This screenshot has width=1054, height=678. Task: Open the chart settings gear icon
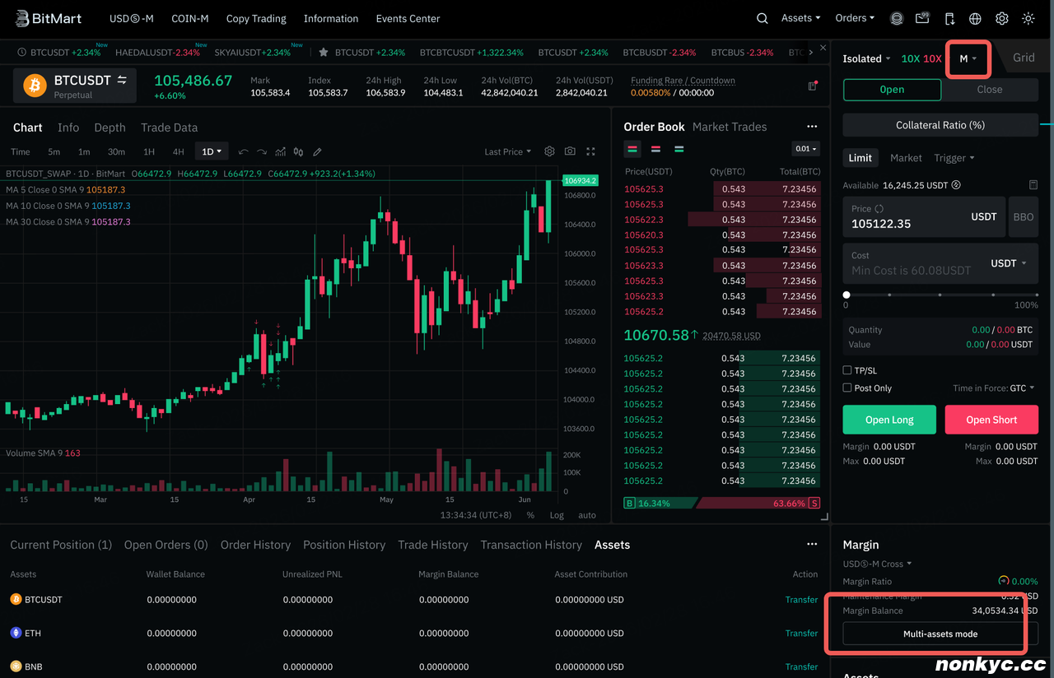coord(549,151)
